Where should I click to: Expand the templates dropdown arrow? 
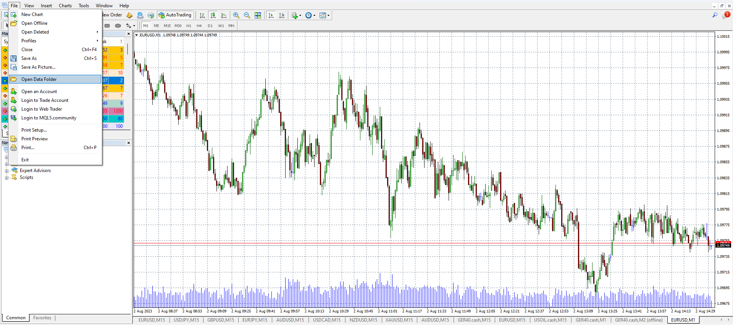[329, 15]
